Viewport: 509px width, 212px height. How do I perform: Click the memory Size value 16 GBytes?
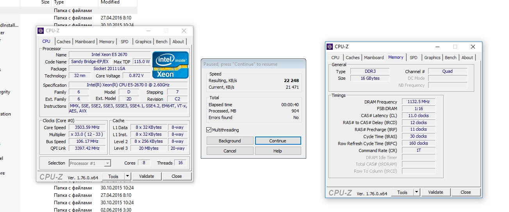pos(369,78)
